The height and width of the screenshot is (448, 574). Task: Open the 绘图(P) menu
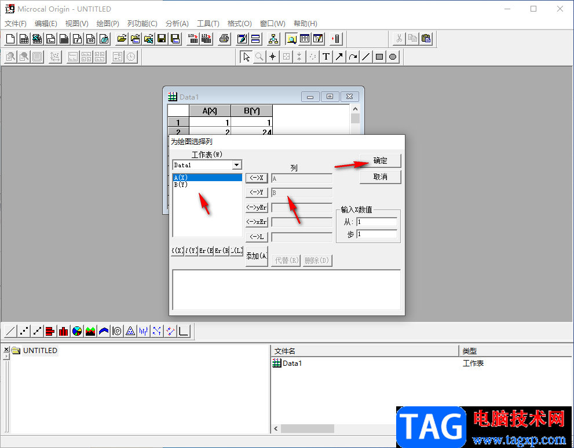click(x=108, y=23)
